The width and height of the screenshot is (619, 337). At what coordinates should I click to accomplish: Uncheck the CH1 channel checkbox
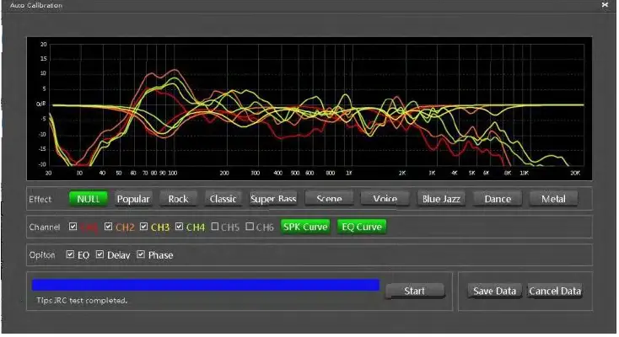pos(73,227)
